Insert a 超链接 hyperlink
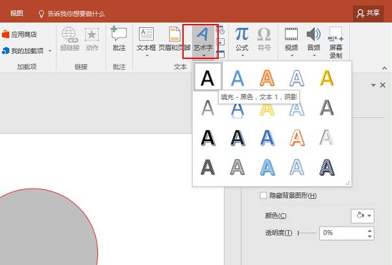 [69, 39]
